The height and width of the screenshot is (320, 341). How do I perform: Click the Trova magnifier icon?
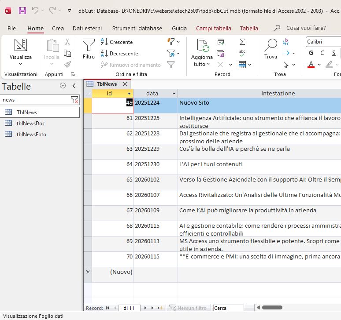271,45
